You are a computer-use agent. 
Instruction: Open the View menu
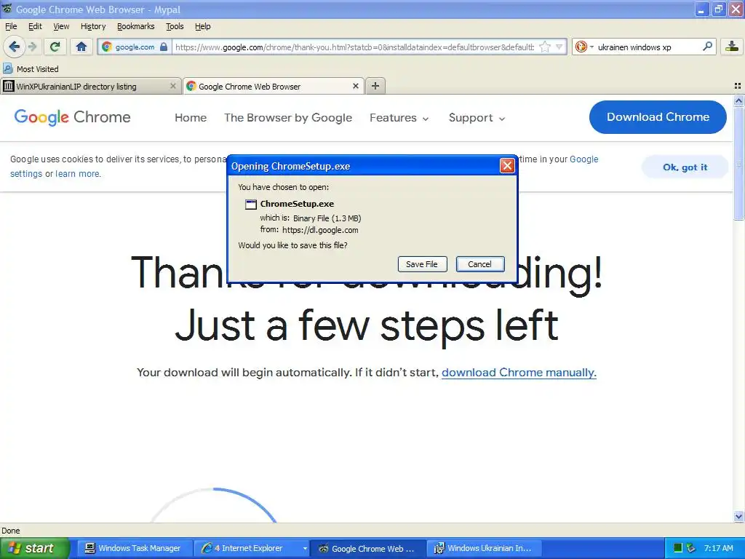(x=61, y=26)
